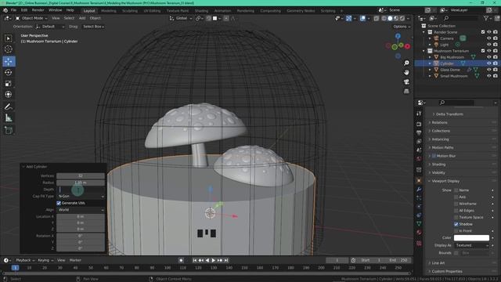Select the Select Box tool in the toolbar

click(9, 38)
